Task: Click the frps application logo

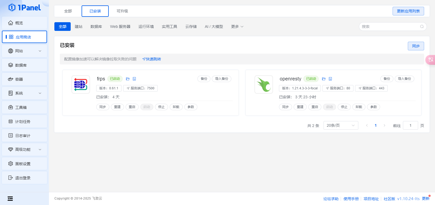Action: point(81,84)
